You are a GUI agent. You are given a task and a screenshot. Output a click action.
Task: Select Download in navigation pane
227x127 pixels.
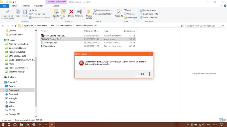point(13,94)
